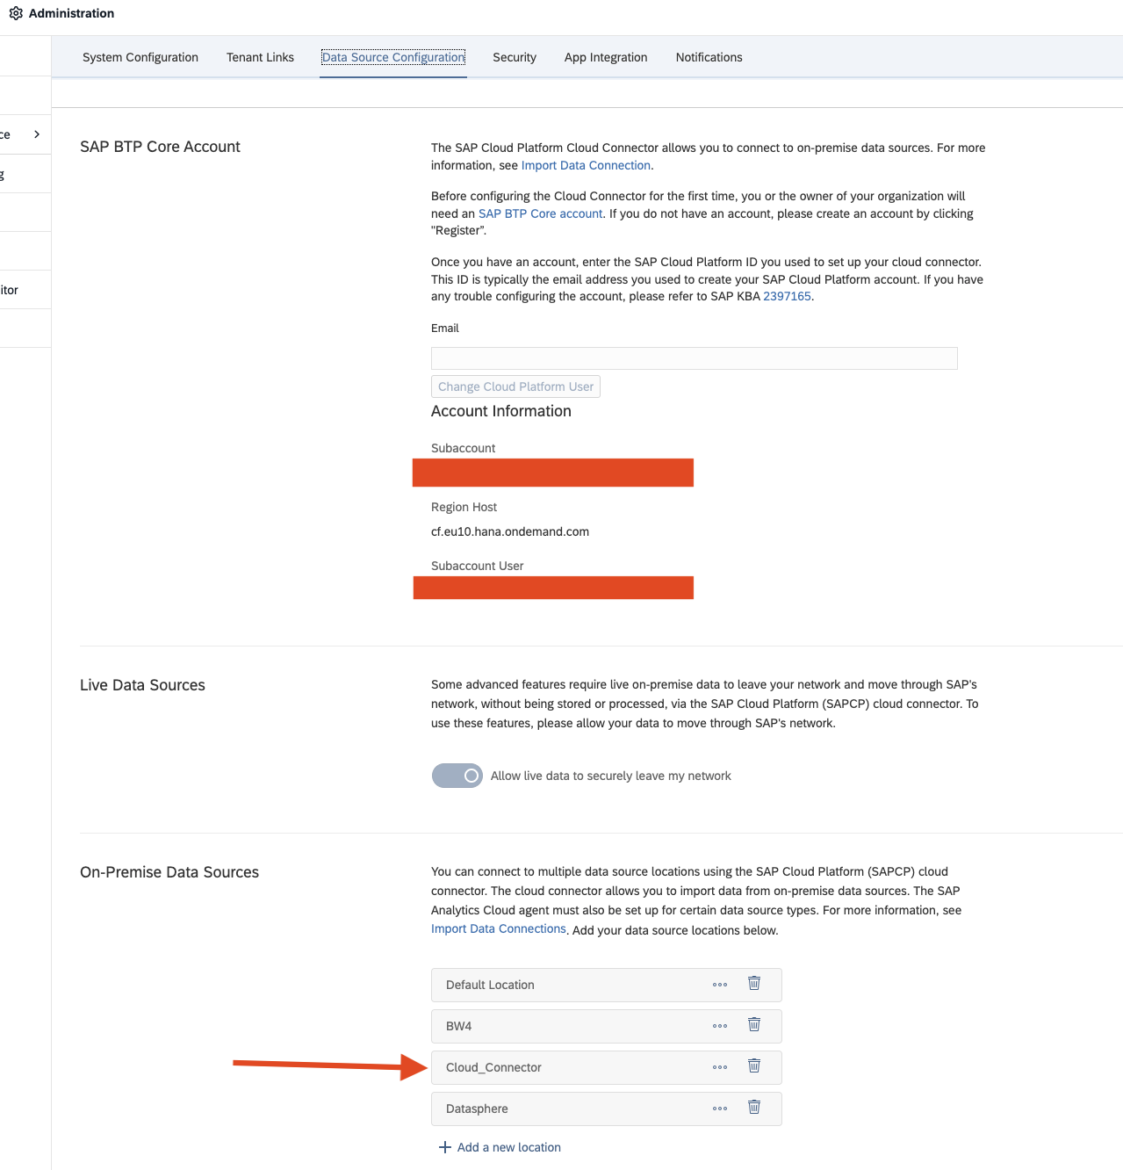Go to the App Integration tab
Screen dimensions: 1123x1170
coord(606,57)
